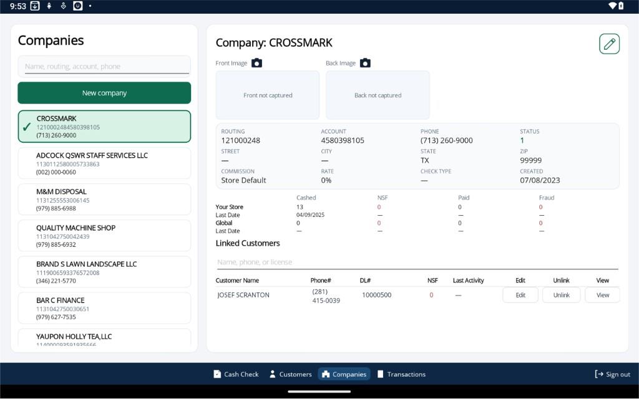Capture front image with camera icon
This screenshot has height=399, width=639.
256,63
